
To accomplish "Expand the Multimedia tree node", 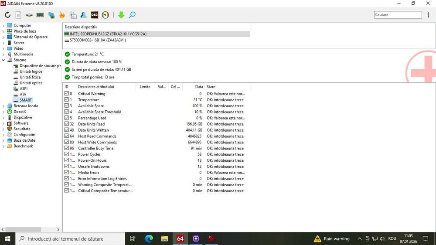I will [3, 54].
